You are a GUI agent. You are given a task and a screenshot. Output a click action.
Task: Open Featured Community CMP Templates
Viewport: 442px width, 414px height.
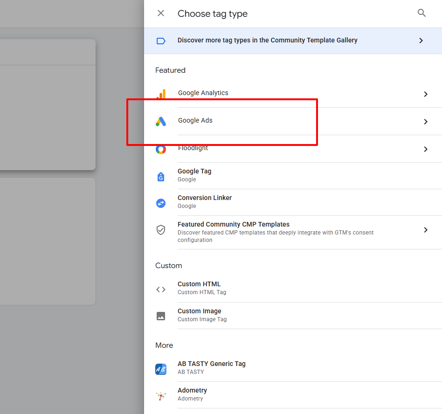click(293, 233)
